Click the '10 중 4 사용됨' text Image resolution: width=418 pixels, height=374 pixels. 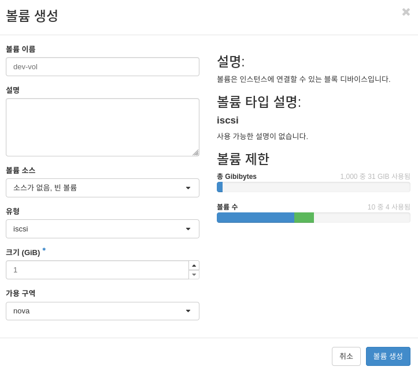point(389,207)
